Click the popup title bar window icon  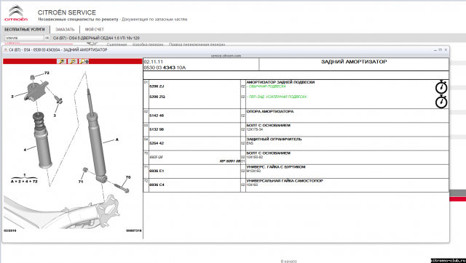point(6,50)
